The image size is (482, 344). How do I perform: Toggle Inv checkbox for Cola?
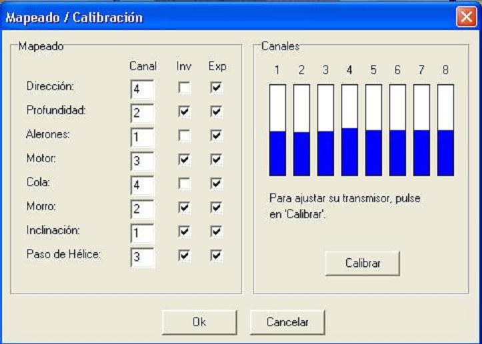click(184, 183)
